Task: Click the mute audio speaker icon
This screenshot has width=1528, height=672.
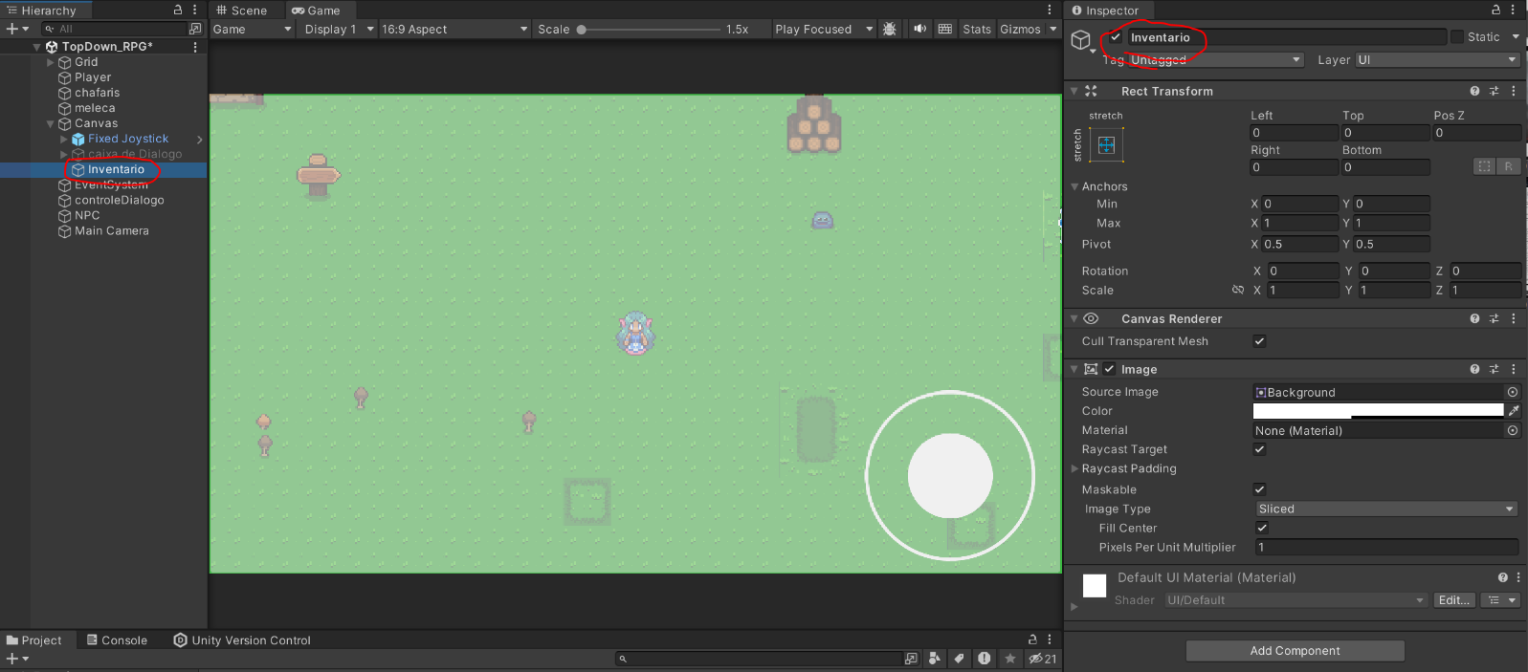Action: click(919, 29)
